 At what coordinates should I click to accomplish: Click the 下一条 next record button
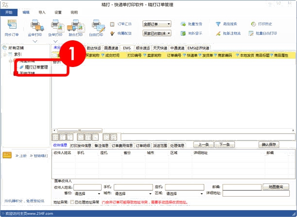tap(224, 145)
